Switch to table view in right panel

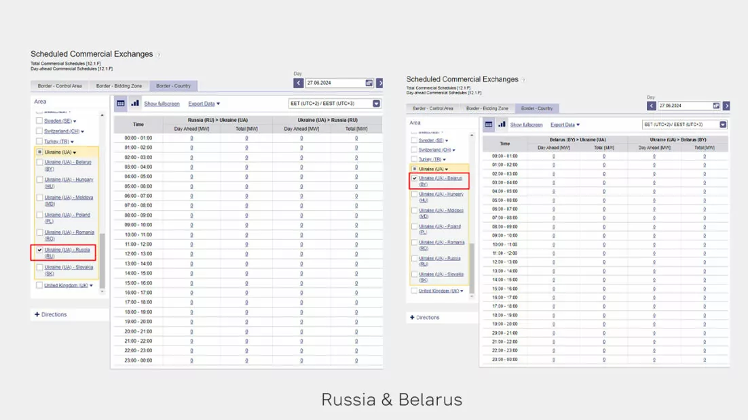[489, 124]
